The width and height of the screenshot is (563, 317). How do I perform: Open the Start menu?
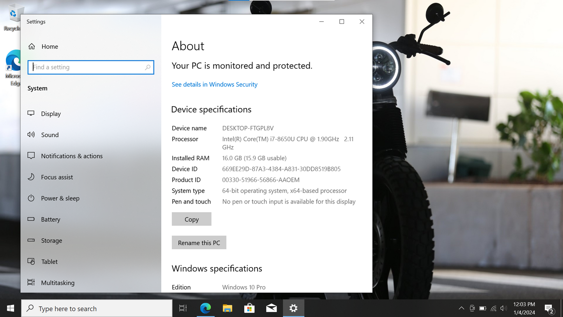pos(10,308)
